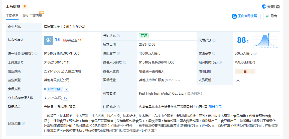This screenshot has width=289, height=139.
Task: Click help icon beside 纳税人识别号
Action: pos(125,62)
